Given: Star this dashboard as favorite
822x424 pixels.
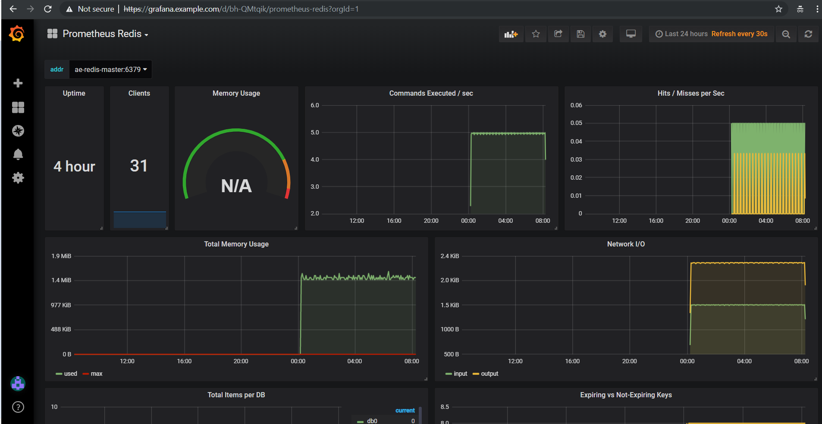Looking at the screenshot, I should tap(536, 34).
